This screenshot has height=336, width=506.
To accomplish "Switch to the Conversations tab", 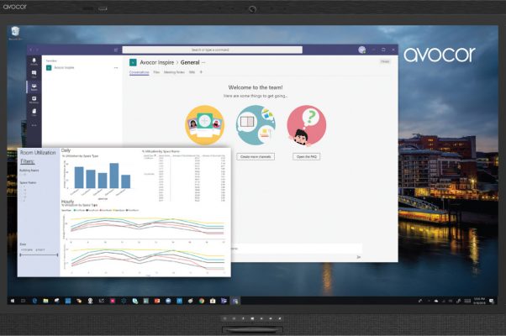I will coord(139,72).
